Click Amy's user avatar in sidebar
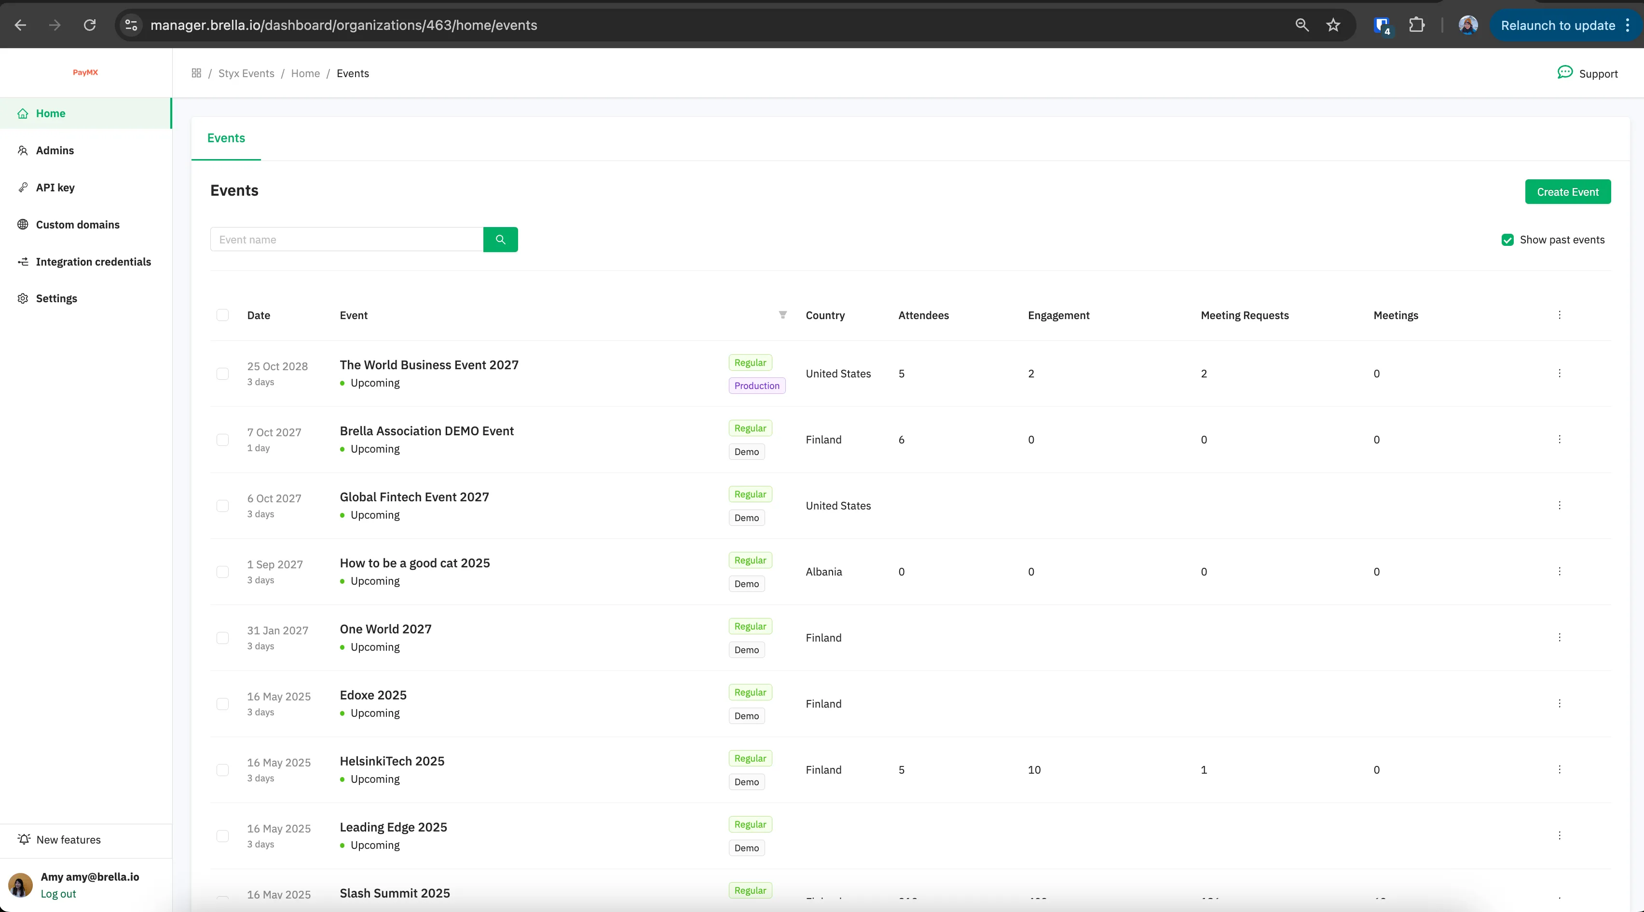 [20, 885]
